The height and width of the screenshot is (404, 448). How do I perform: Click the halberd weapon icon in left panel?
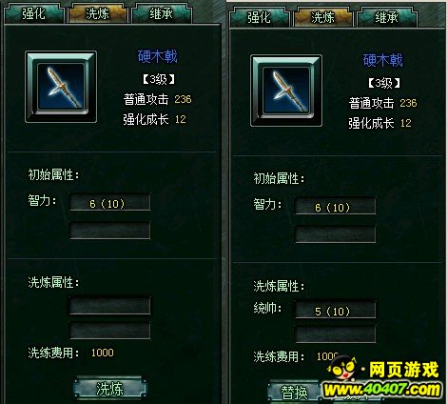pos(61,87)
